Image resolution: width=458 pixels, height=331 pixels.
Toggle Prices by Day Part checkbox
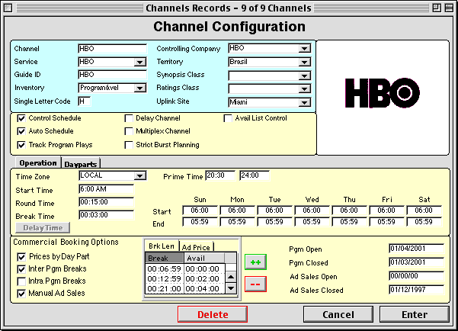pyautogui.click(x=21, y=257)
